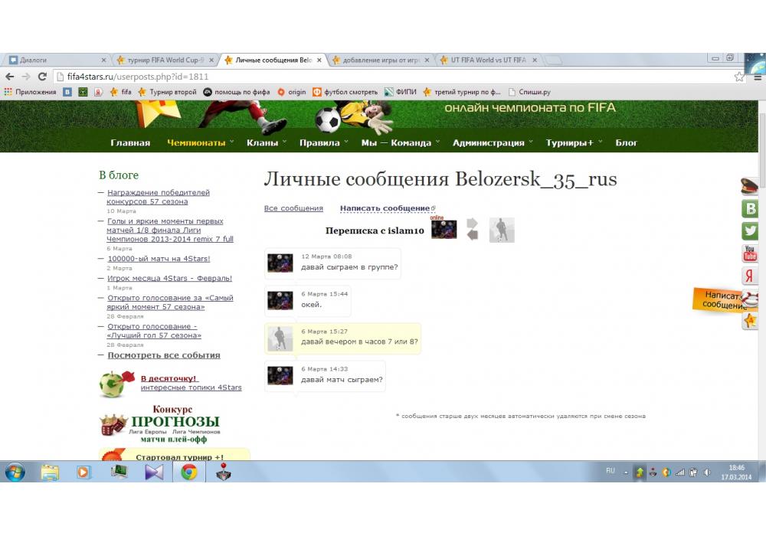Expand the Администрация menu
The height and width of the screenshot is (536, 766).
tap(493, 142)
